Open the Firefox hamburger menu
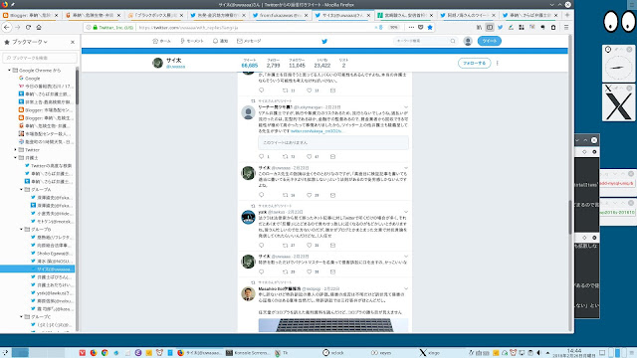This screenshot has height=358, width=637. [566, 27]
